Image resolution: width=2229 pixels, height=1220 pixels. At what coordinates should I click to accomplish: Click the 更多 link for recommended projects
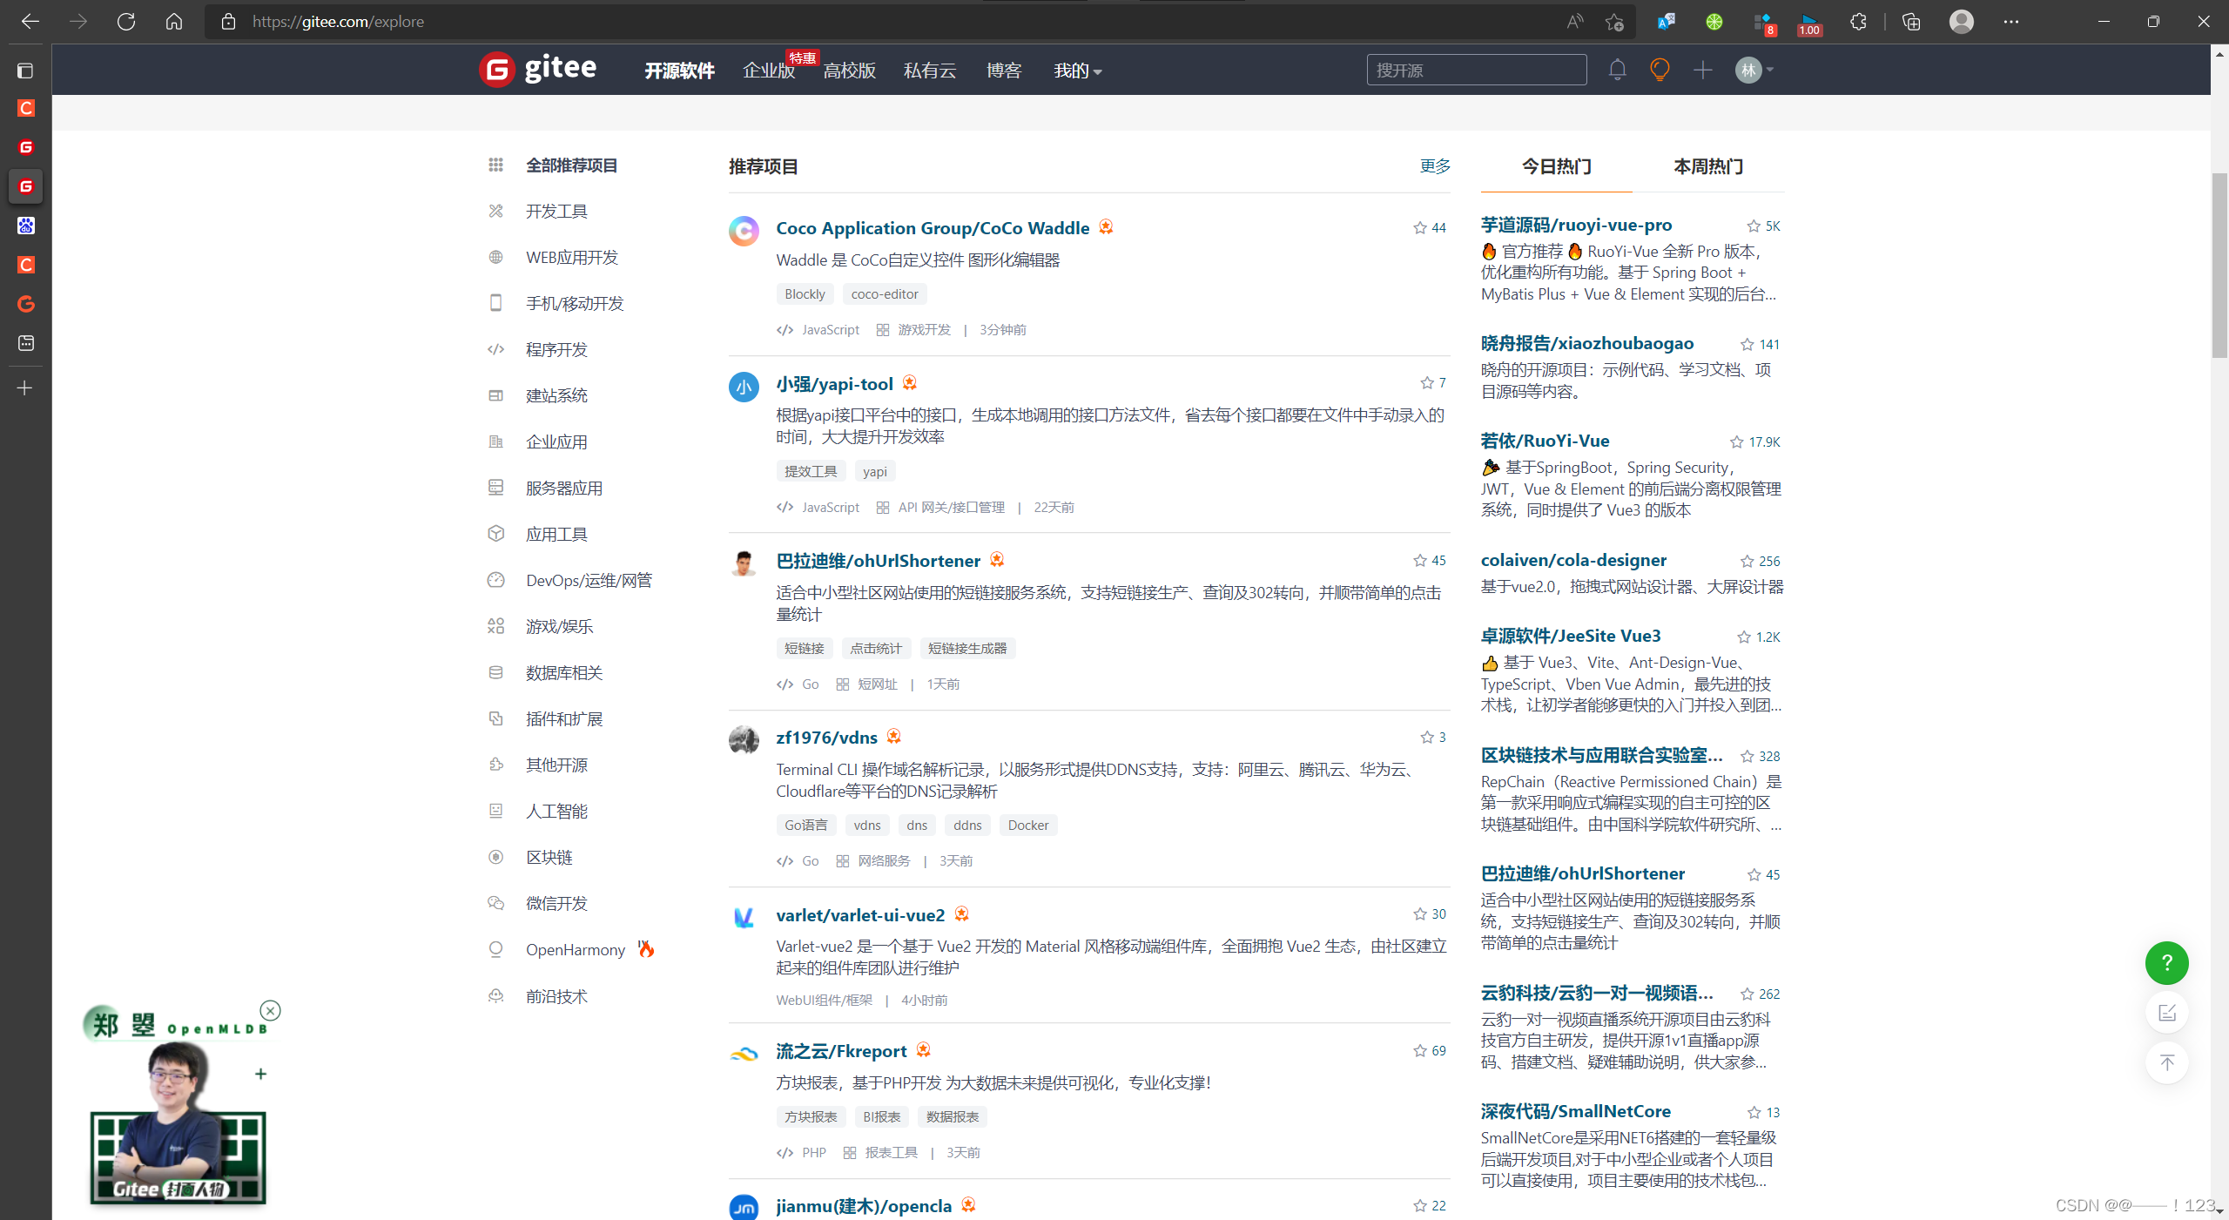click(x=1433, y=166)
